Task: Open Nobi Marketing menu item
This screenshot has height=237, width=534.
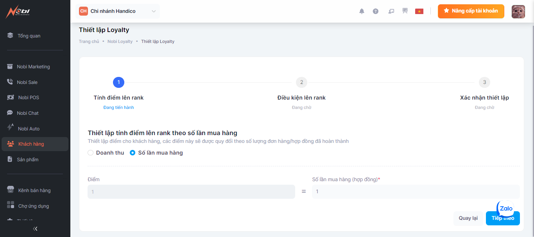Action: point(33,67)
